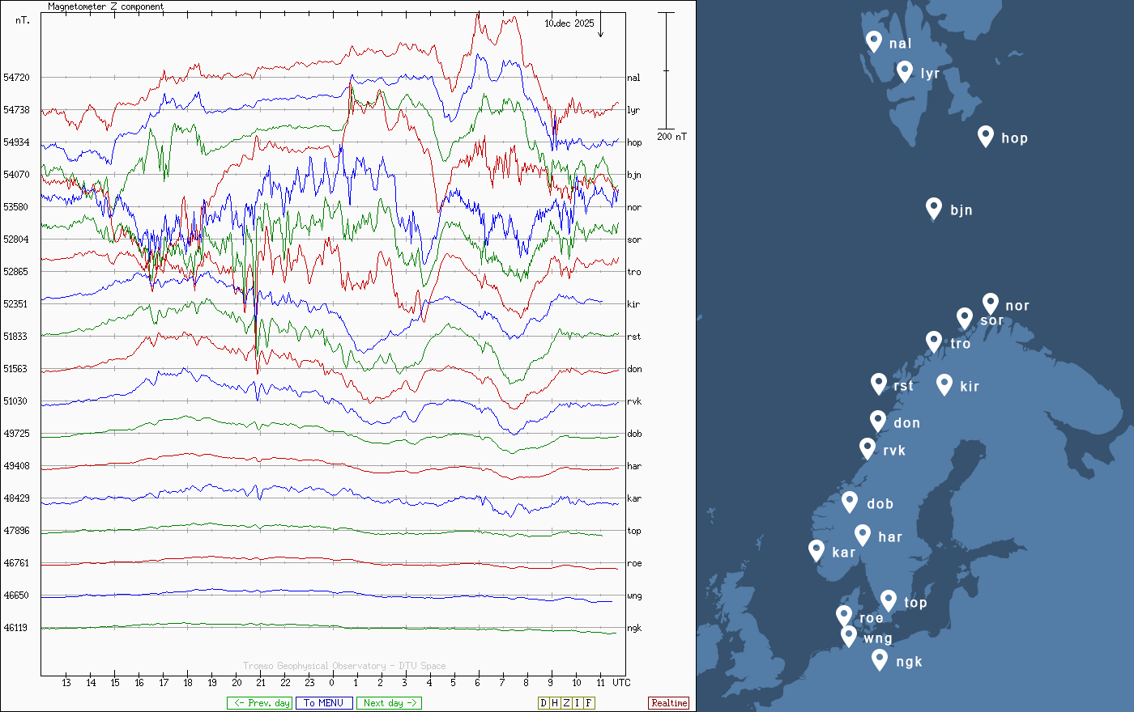1134x712 pixels.
Task: Go to the previous day
Action: coord(260,703)
